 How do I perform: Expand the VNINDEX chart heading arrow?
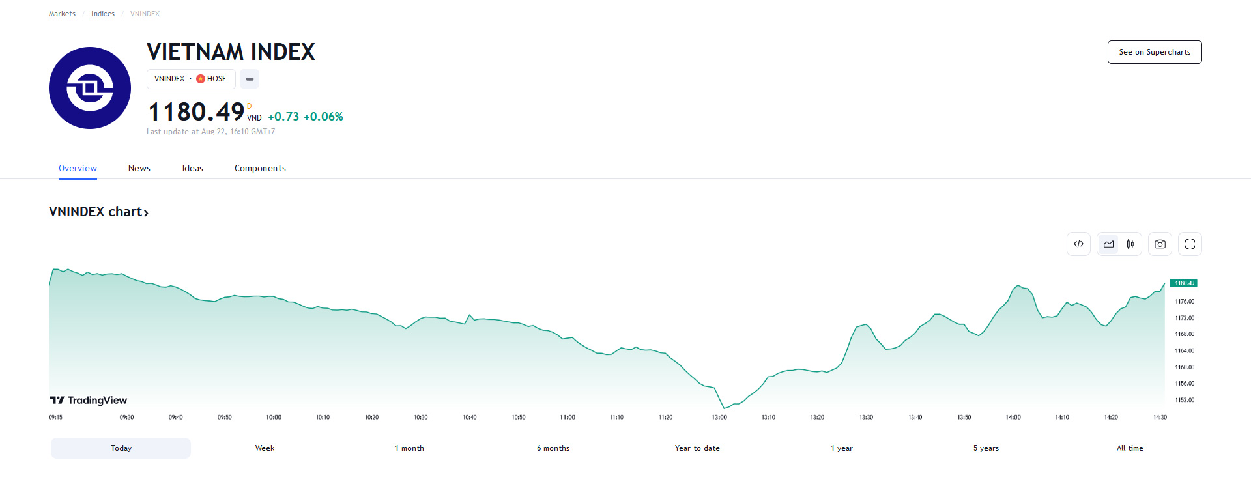coord(146,212)
